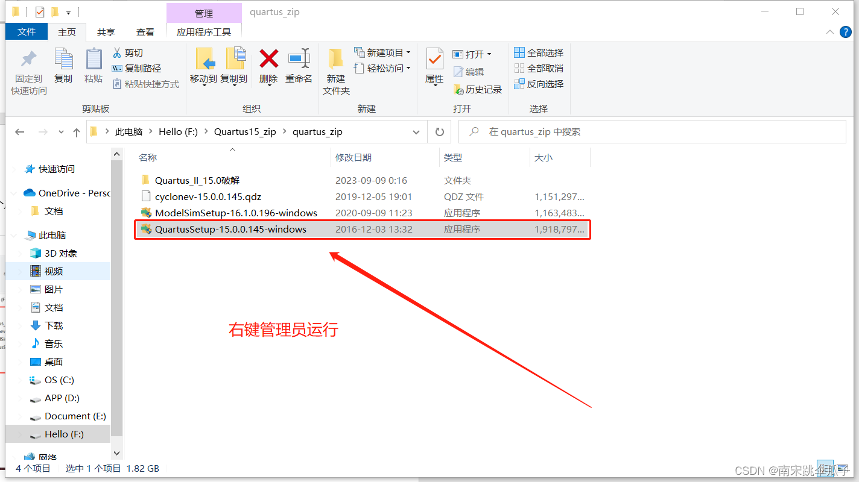Click the Rename (重命名) icon

(x=299, y=59)
